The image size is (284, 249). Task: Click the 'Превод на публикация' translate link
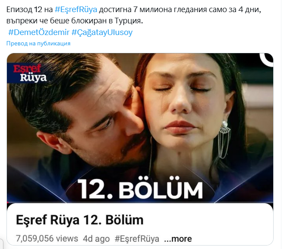point(38,43)
